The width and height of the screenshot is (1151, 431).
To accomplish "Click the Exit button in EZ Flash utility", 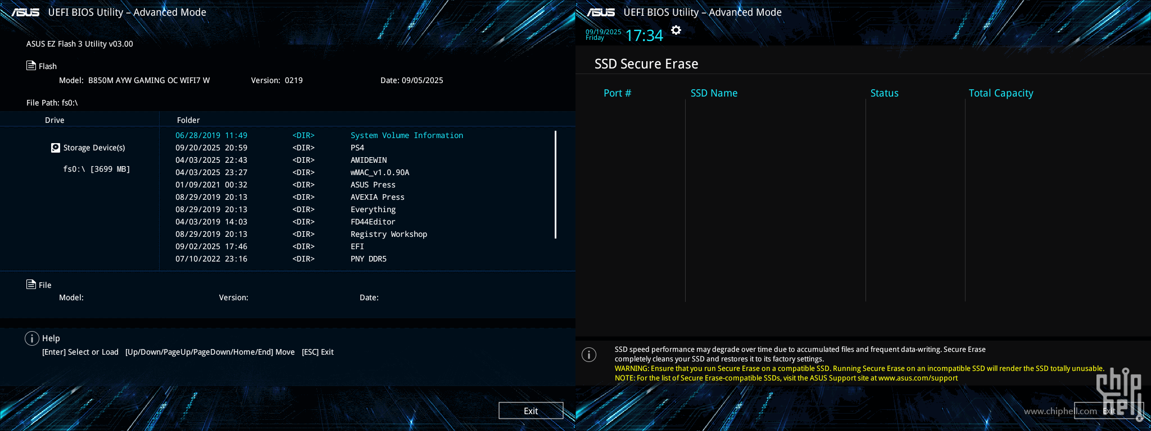I will (531, 411).
